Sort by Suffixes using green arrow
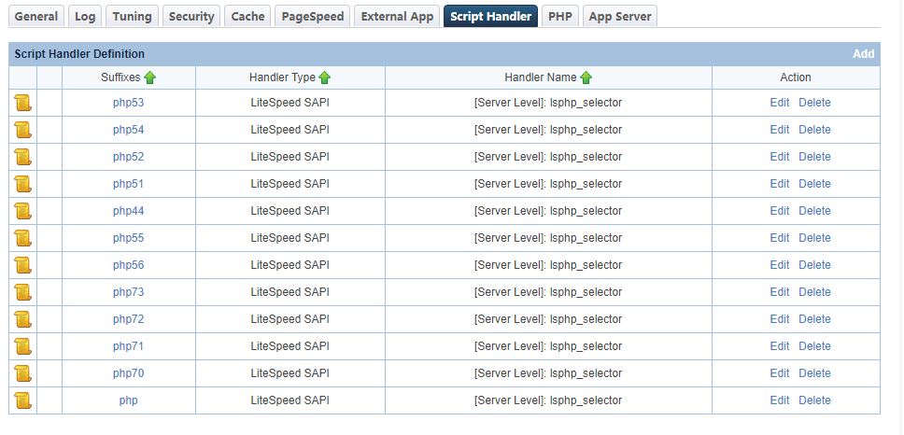 coord(149,77)
